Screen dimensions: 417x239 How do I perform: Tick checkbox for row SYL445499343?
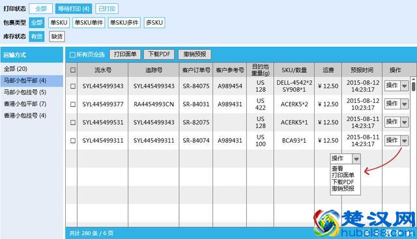point(72,86)
